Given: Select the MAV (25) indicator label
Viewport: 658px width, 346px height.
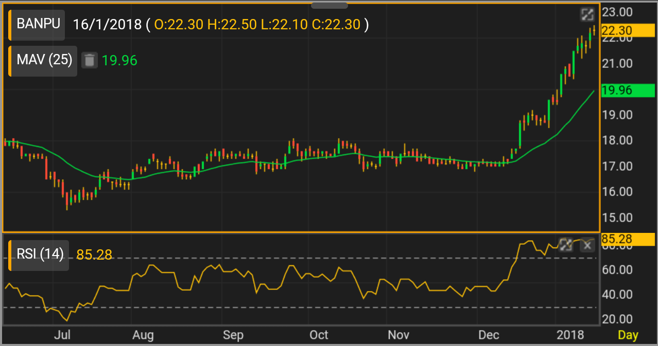Looking at the screenshot, I should coord(43,60).
